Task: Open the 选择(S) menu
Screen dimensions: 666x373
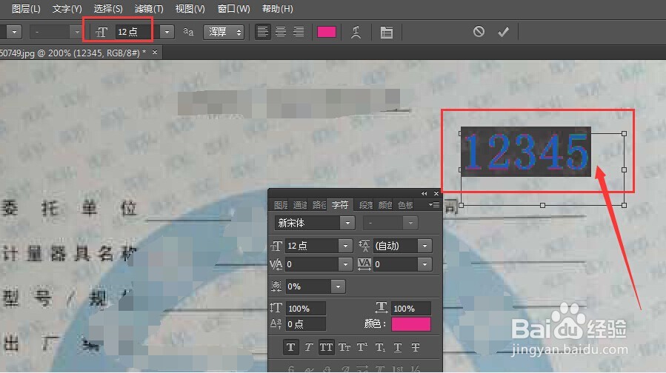Action: point(108,8)
